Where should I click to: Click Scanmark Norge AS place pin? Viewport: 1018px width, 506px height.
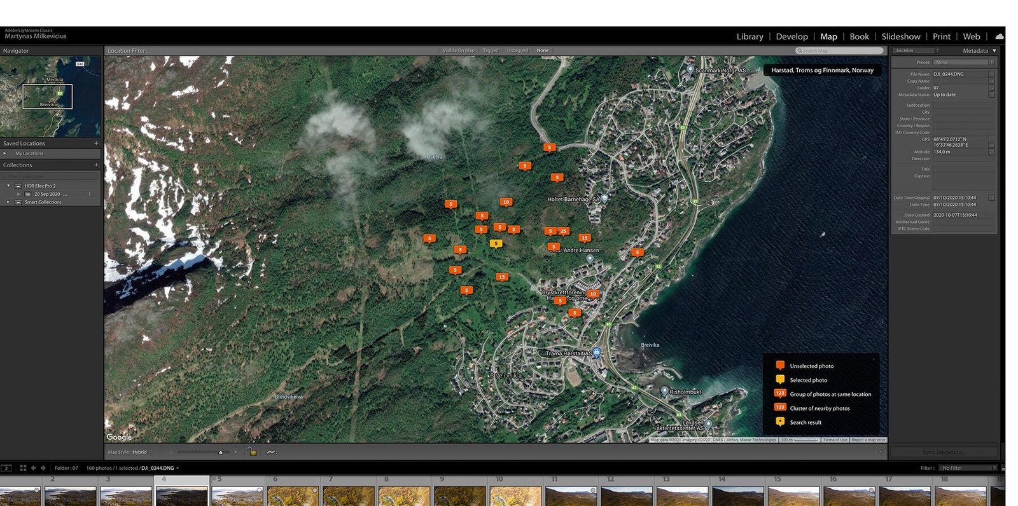click(x=690, y=70)
